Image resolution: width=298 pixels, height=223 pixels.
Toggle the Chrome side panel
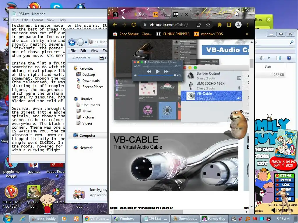point(229,25)
